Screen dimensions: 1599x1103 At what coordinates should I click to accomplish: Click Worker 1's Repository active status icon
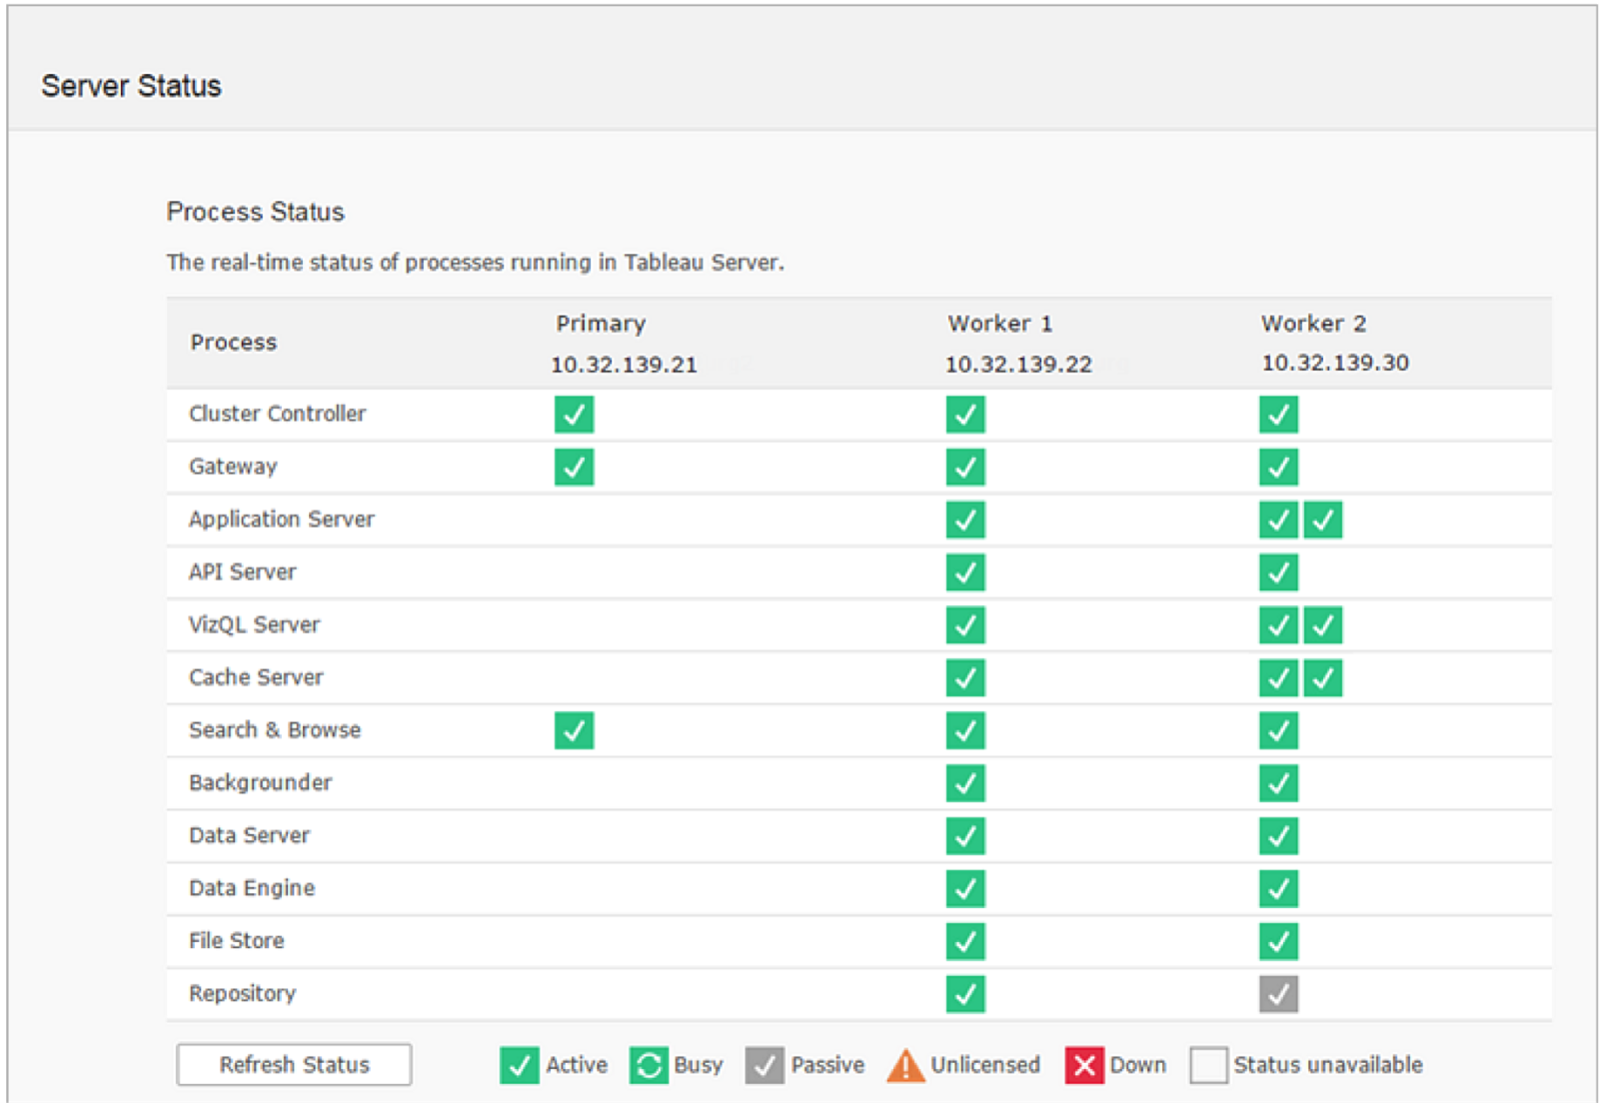965,994
